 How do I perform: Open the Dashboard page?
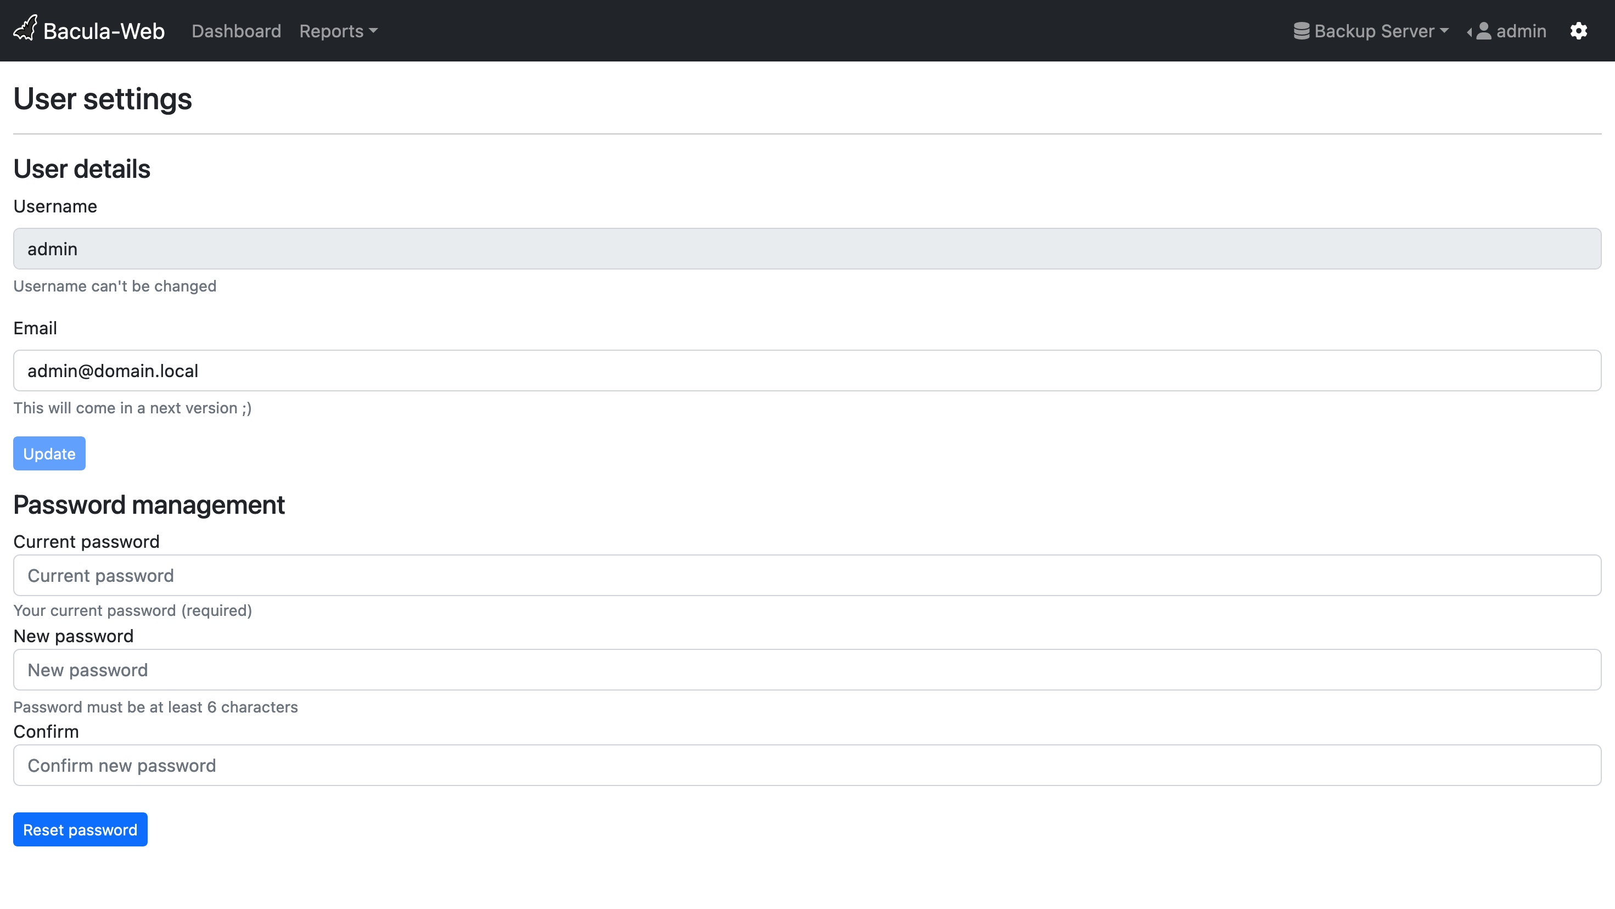pyautogui.click(x=237, y=31)
